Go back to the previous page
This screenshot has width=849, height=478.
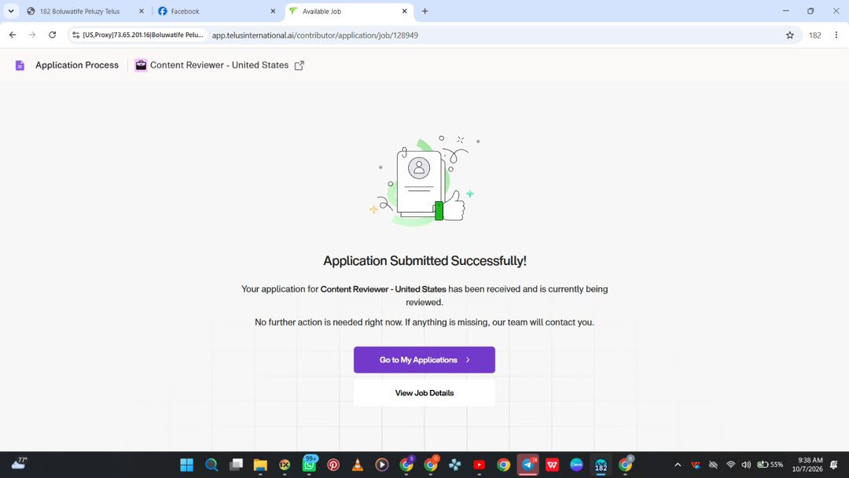[13, 35]
